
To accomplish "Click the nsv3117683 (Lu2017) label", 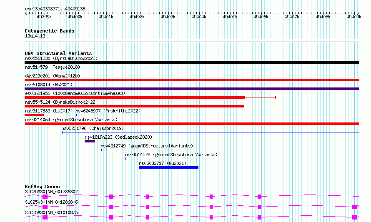I will [49, 111].
